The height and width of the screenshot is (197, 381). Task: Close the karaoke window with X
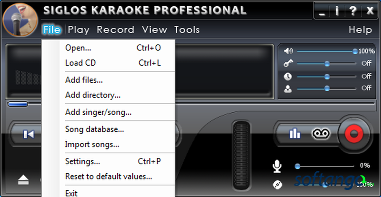(370, 10)
